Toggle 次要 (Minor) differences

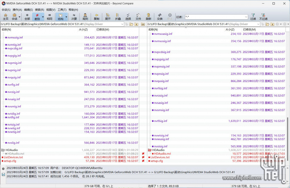[x=74, y=17]
